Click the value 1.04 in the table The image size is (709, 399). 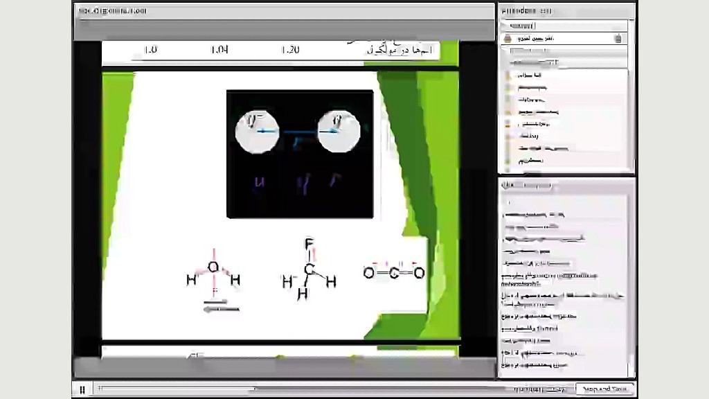click(219, 50)
